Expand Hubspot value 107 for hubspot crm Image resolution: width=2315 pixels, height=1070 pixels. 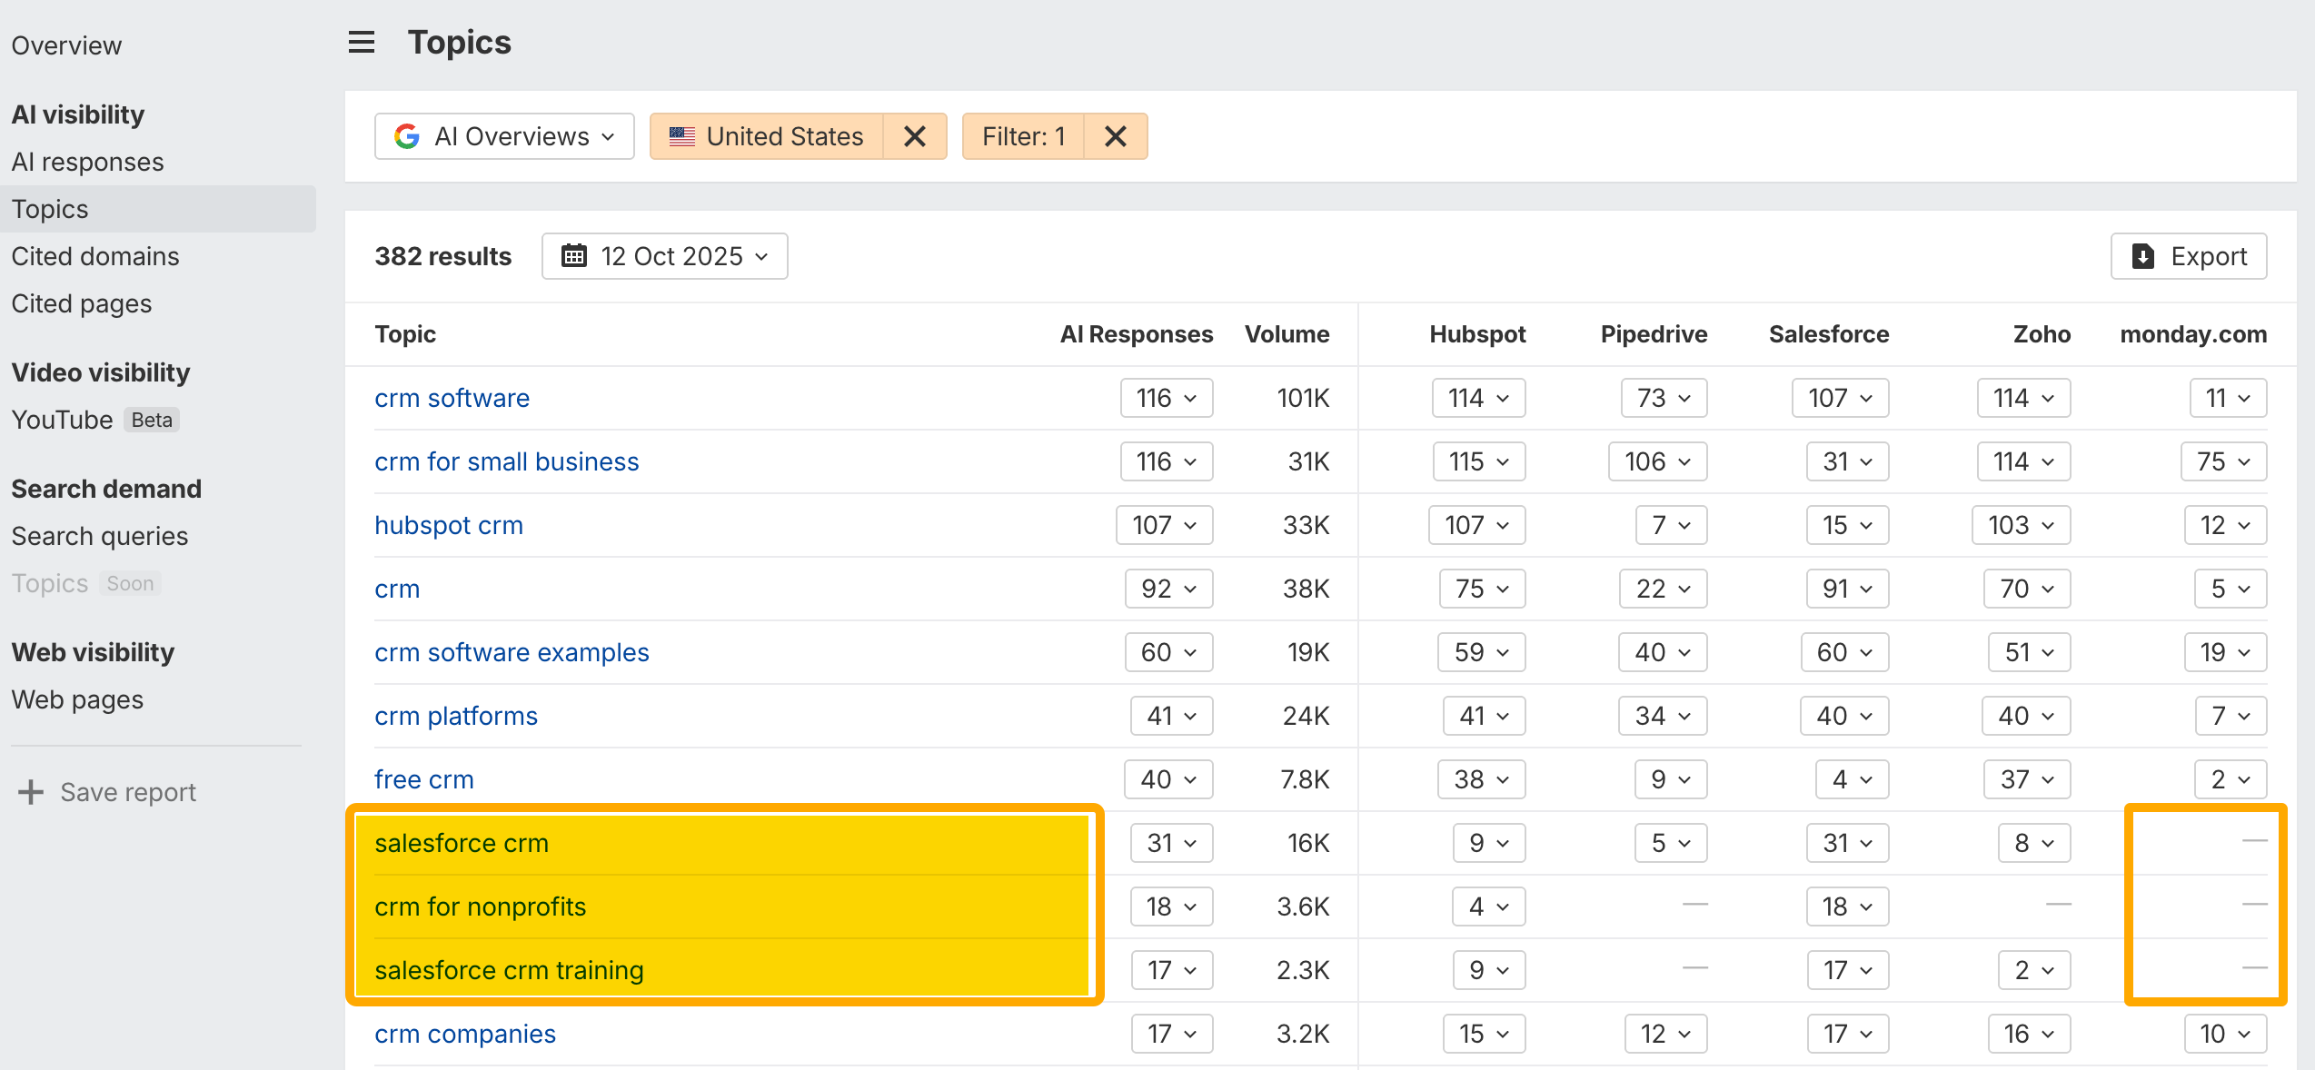(1476, 525)
